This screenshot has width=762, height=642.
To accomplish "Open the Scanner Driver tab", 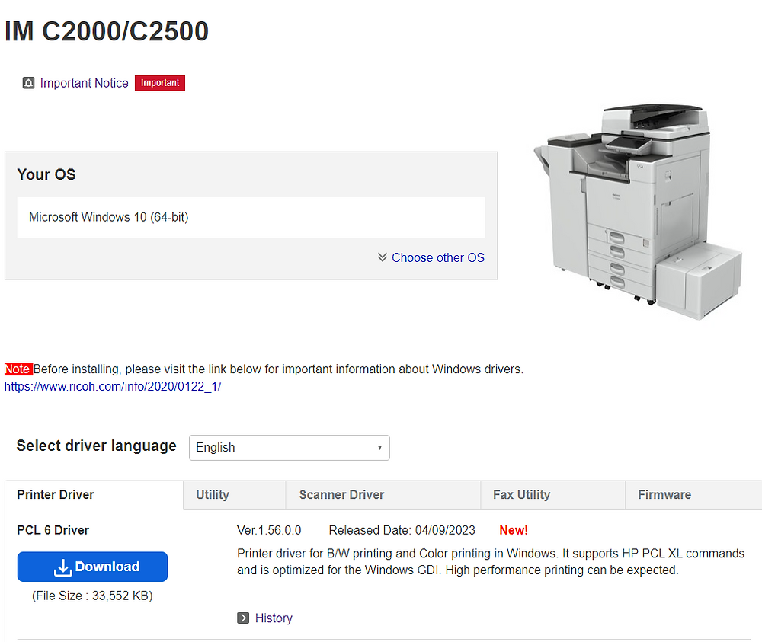I will coord(341,495).
